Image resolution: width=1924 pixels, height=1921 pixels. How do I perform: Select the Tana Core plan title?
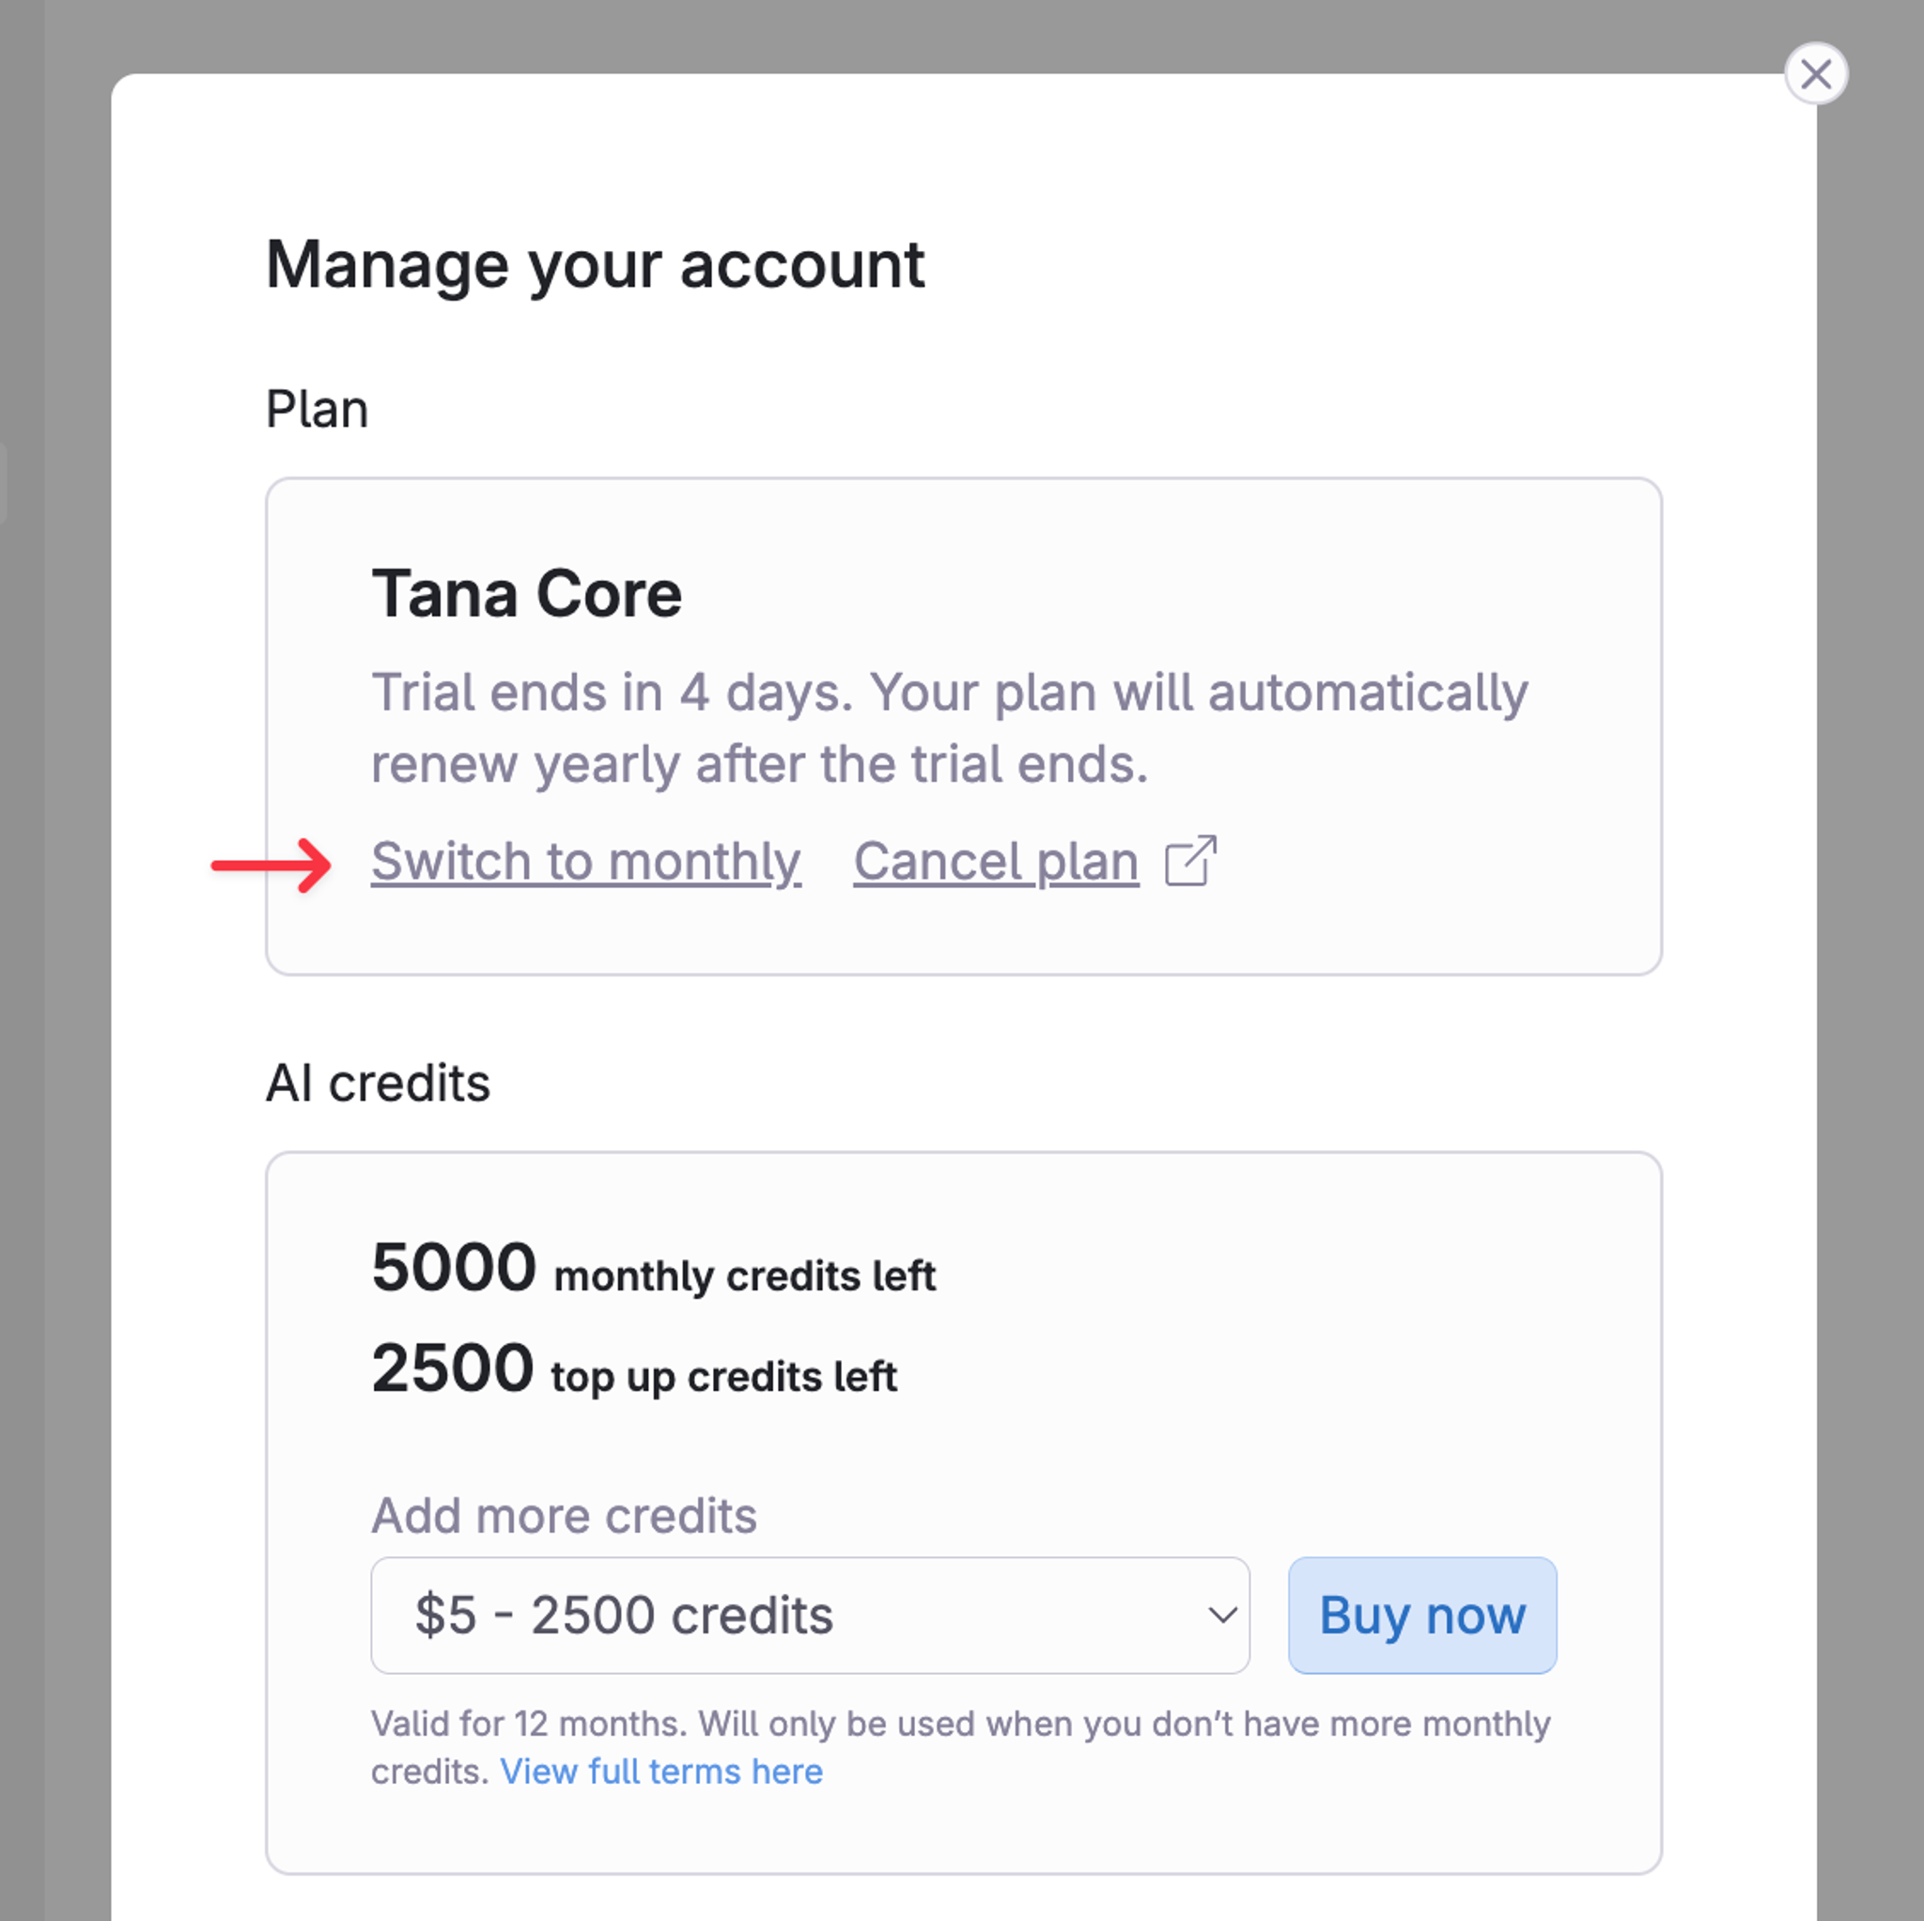point(526,594)
